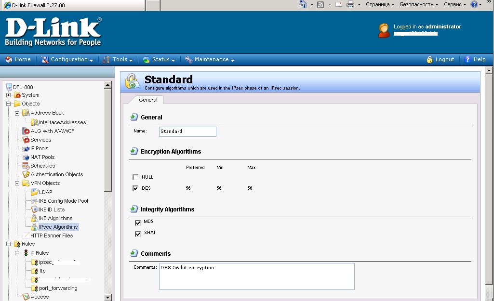
Task: Open the Help link
Action: tap(475, 59)
